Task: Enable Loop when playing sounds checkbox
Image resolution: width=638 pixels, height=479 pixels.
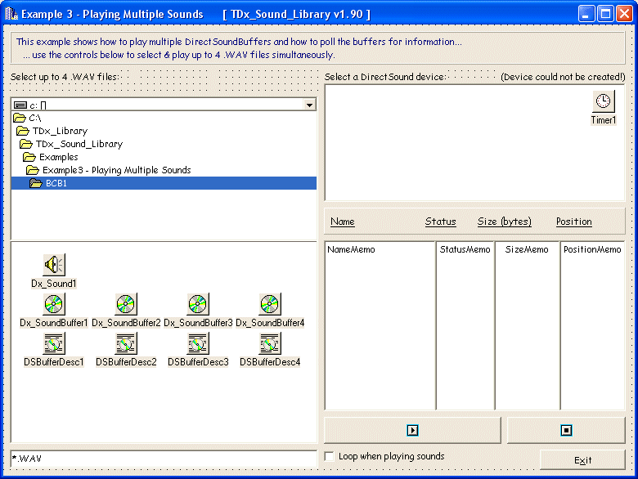Action: pos(329,456)
